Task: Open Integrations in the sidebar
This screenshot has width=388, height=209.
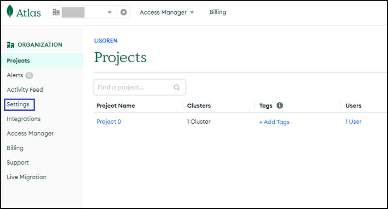Action: (x=23, y=119)
